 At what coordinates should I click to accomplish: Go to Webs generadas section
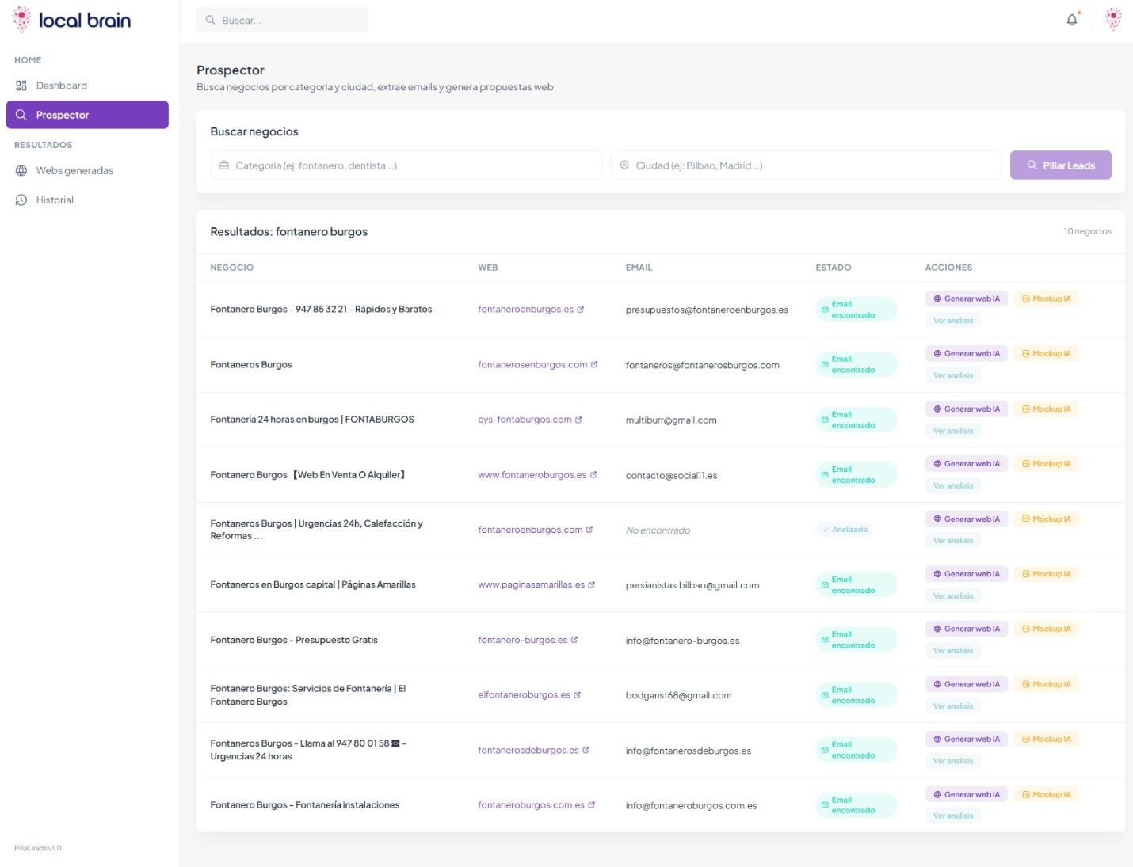coord(74,170)
